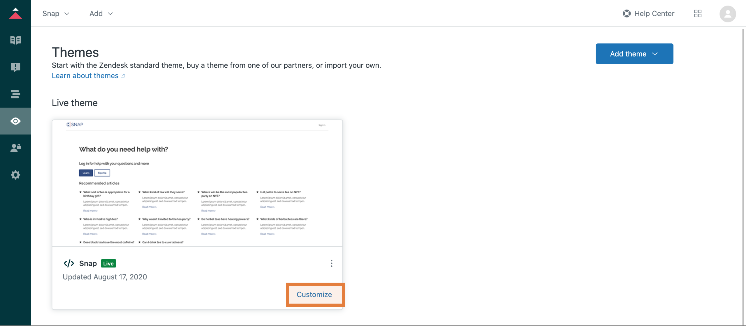Open the User permissions sidebar icon
Viewport: 746px width, 326px height.
click(15, 148)
